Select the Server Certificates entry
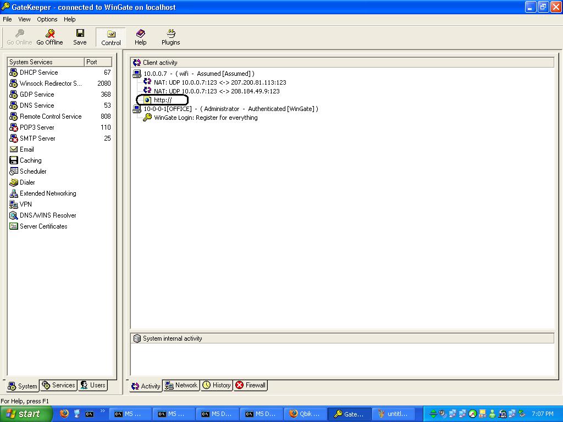This screenshot has height=422, width=563. [x=43, y=226]
